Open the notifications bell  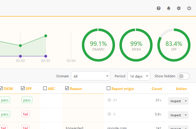[x=169, y=8]
